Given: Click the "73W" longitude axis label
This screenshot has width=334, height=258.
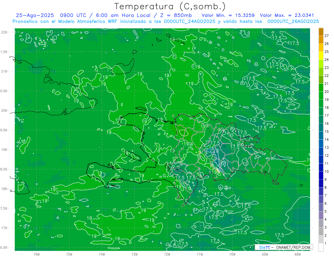Looking at the screenshot, I should [134, 254].
